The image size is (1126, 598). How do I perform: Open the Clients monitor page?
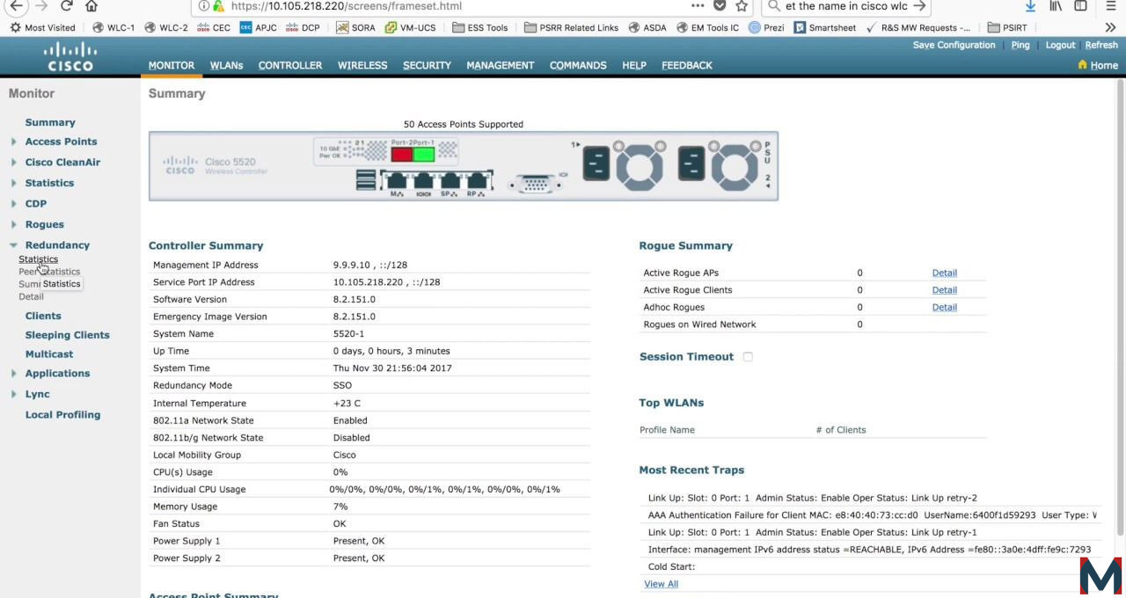[43, 316]
